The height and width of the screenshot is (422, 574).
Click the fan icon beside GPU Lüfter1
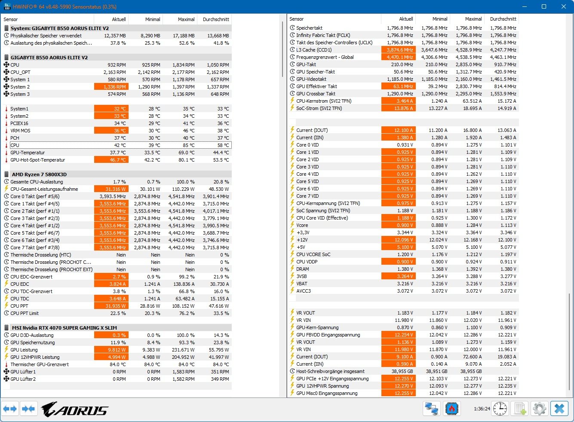tap(6, 372)
